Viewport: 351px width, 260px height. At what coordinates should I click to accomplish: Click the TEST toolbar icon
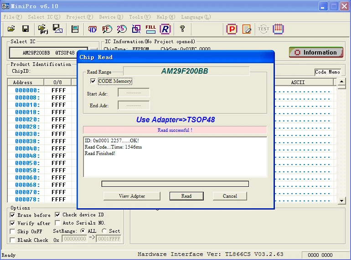click(x=263, y=29)
